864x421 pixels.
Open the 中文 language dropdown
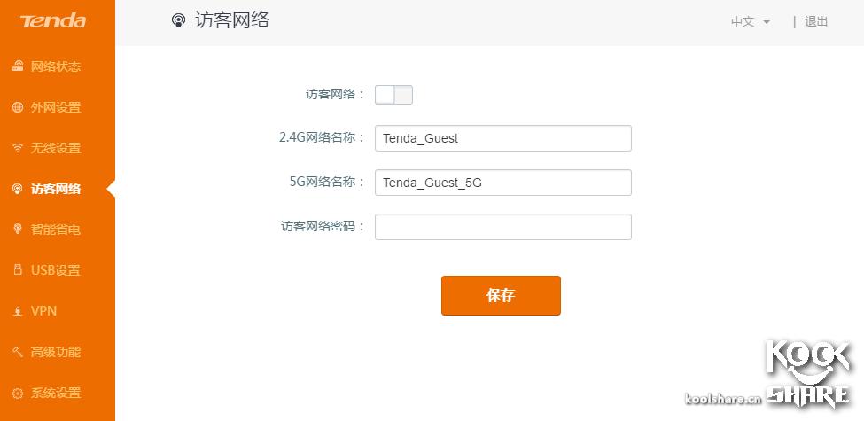(750, 22)
